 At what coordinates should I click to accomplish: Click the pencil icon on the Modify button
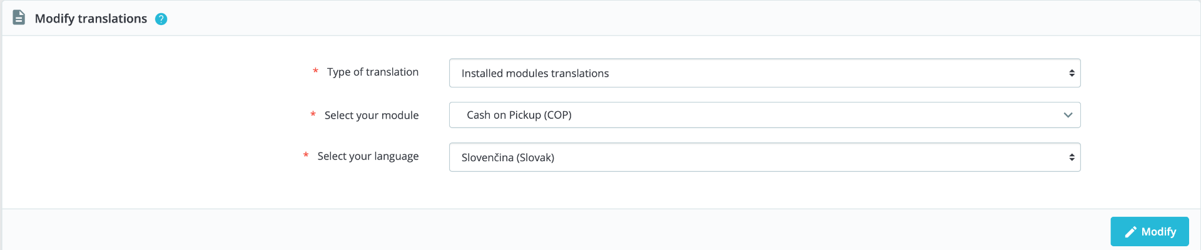[x=1130, y=232]
